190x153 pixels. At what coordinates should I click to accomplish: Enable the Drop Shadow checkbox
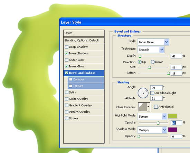67,47
